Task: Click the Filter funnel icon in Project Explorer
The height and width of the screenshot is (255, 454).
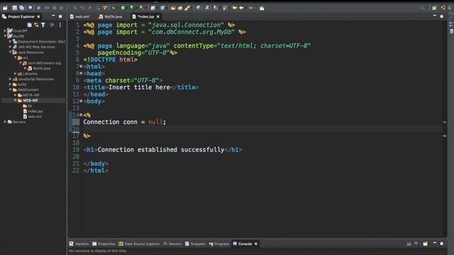Action: click(43, 25)
